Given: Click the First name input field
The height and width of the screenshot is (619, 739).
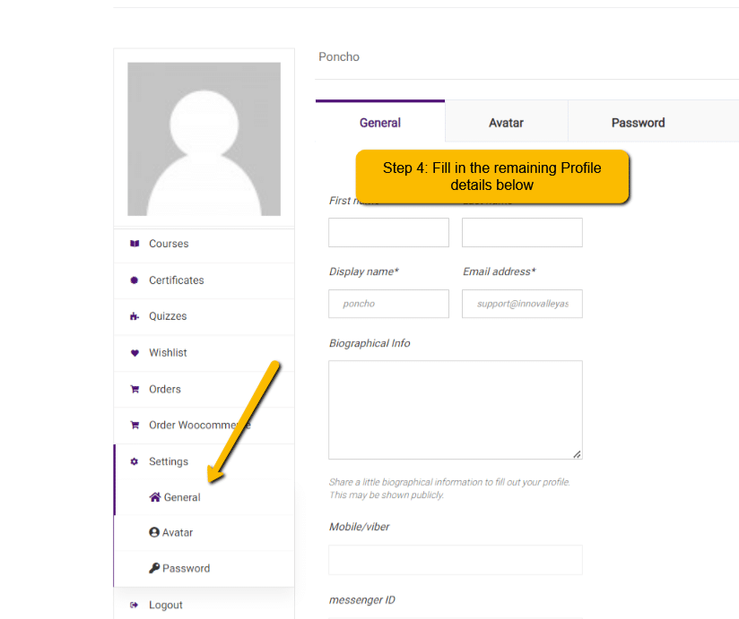Looking at the screenshot, I should pyautogui.click(x=388, y=233).
